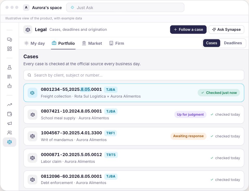Focus the Just Ask input field
This screenshot has height=191, width=249.
[x=125, y=8]
